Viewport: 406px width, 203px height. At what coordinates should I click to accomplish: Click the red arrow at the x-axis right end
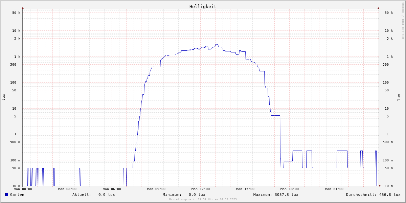(380, 186)
